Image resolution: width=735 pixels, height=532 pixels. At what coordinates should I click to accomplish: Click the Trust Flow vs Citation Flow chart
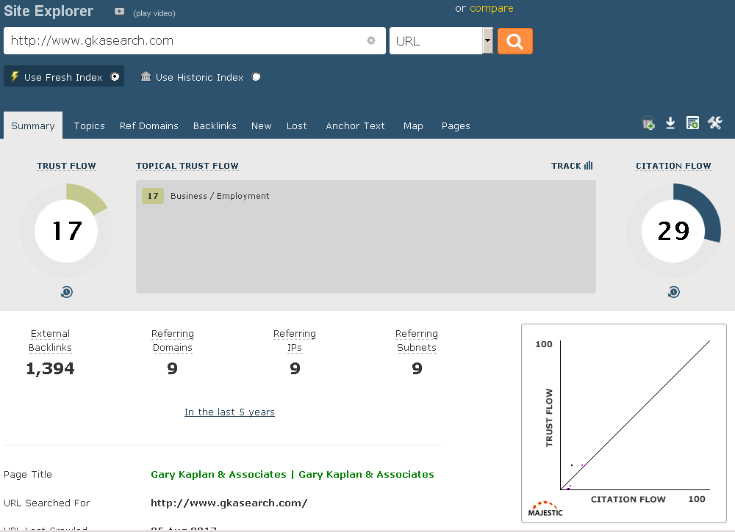pos(623,422)
